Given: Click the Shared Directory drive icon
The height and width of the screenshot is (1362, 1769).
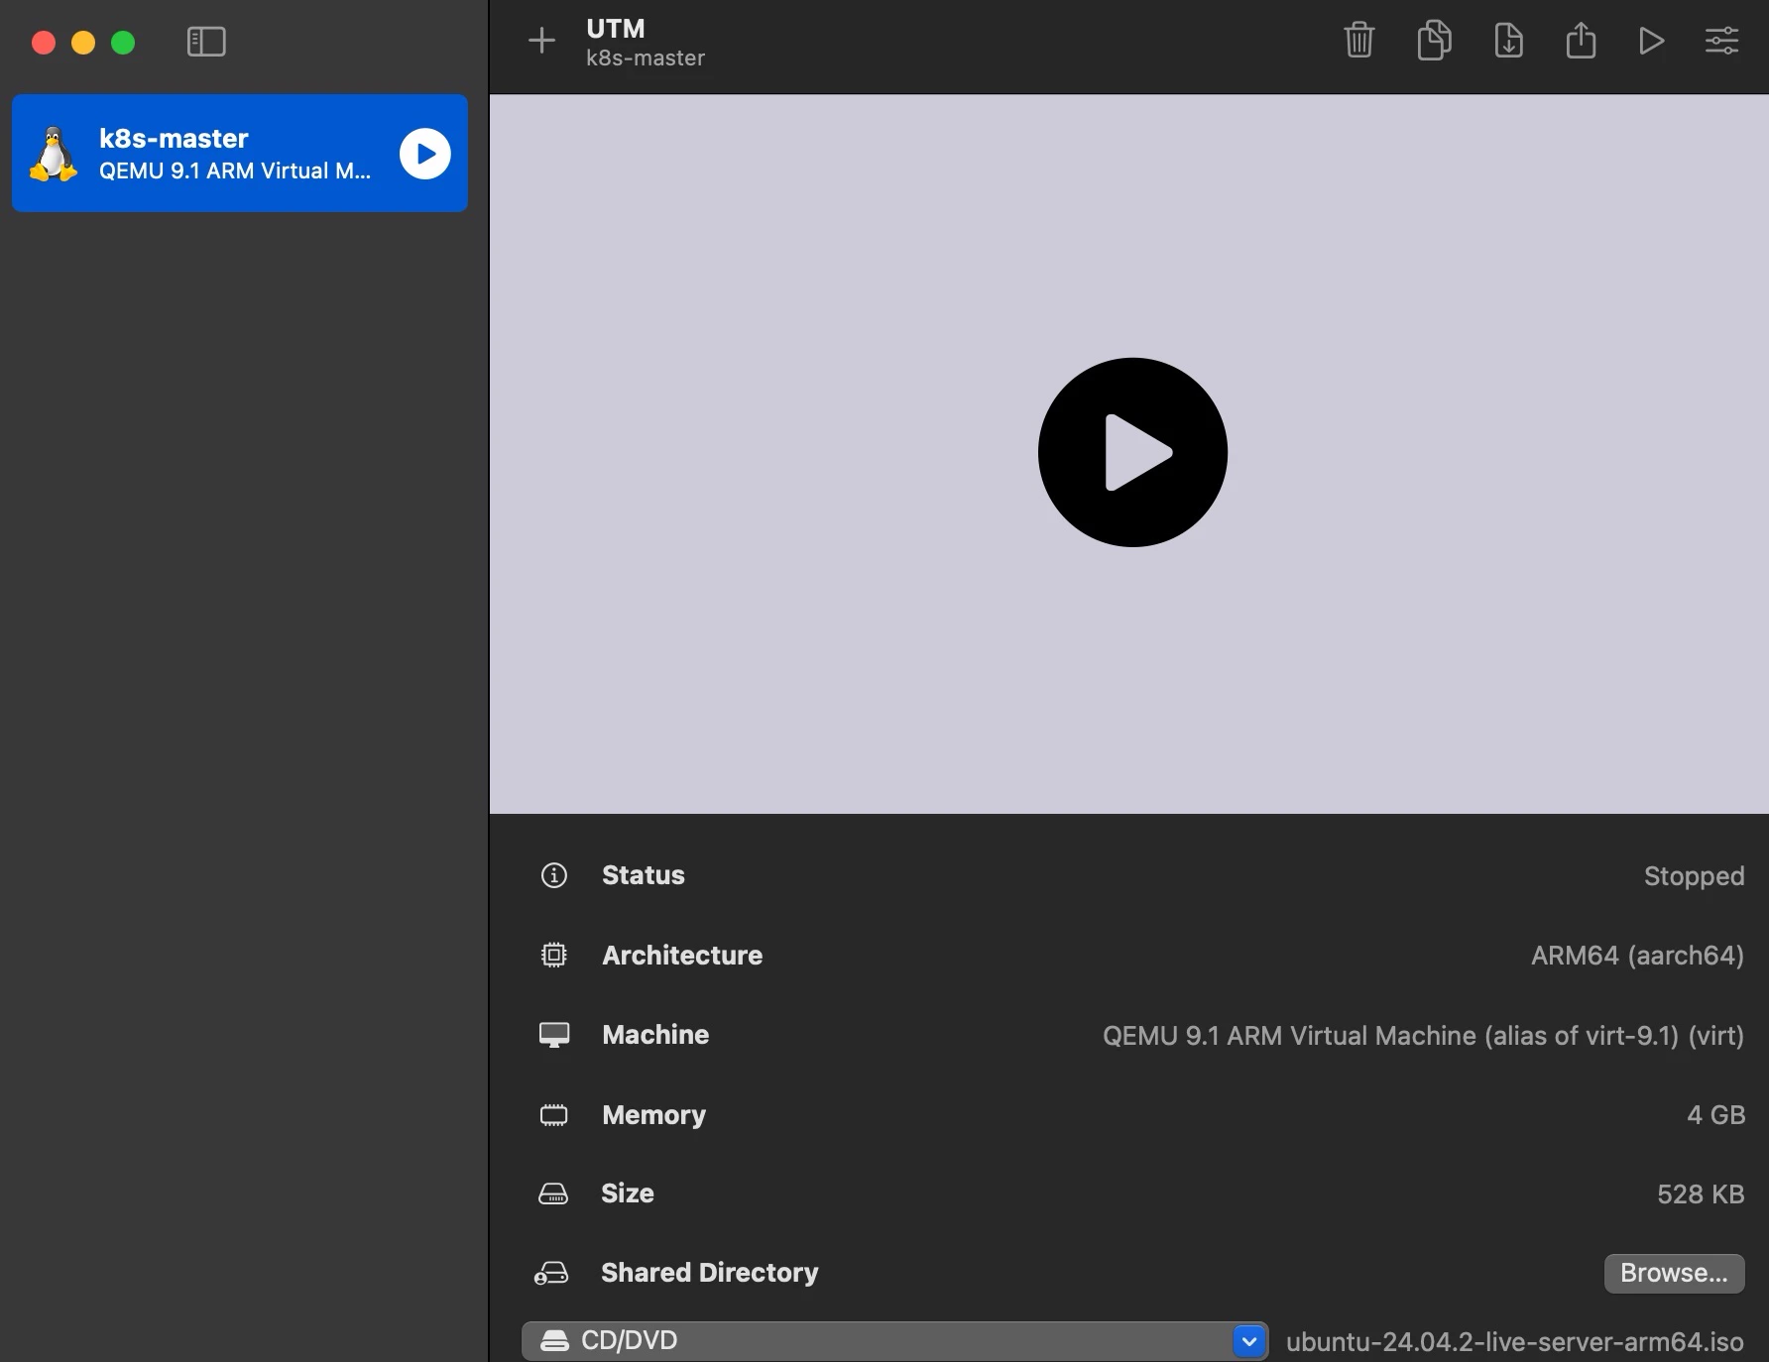Looking at the screenshot, I should coord(551,1273).
